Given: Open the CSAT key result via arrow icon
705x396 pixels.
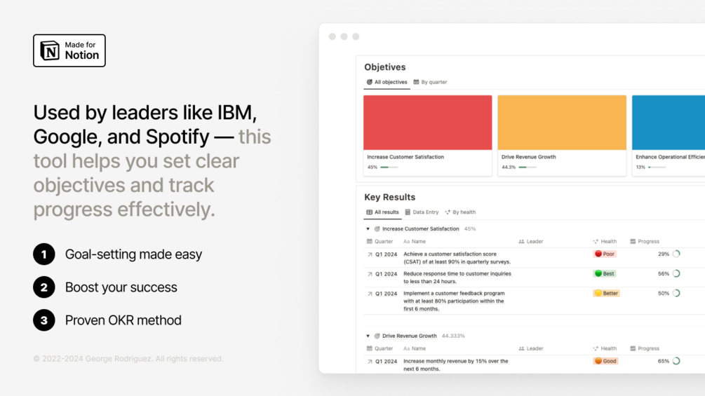Looking at the screenshot, I should [x=370, y=254].
